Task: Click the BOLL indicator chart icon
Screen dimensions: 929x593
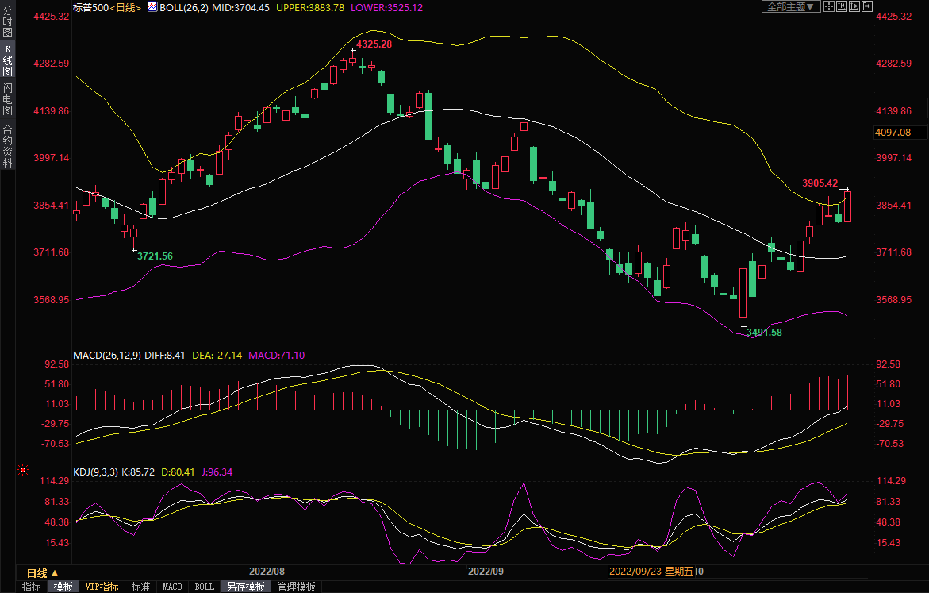Action: pos(152,6)
